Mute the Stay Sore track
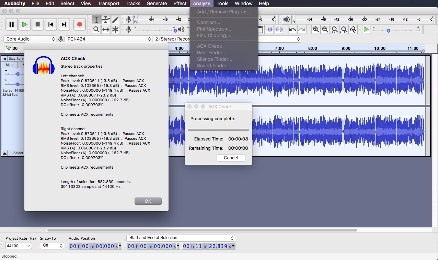This screenshot has height=260, width=438. point(10,65)
